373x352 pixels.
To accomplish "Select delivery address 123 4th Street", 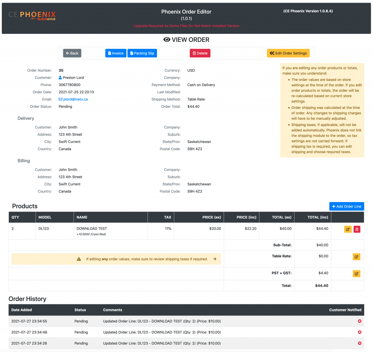I will tap(70, 135).
